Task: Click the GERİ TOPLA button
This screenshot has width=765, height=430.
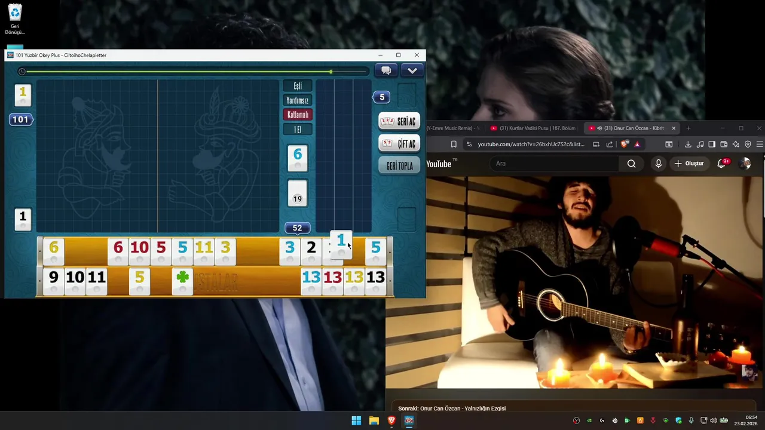Action: (399, 165)
